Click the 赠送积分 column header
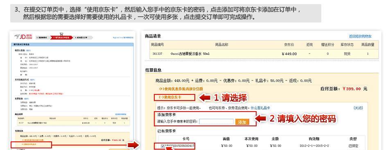Viewport: 388px width, 150px height. coord(327,45)
